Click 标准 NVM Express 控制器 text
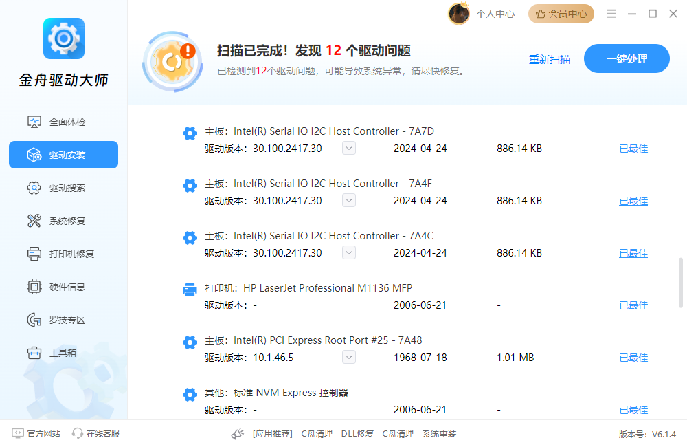 291,393
